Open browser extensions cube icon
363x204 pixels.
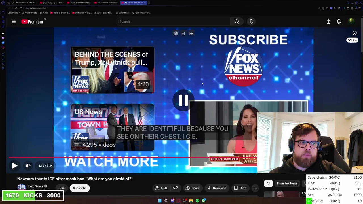(348, 8)
